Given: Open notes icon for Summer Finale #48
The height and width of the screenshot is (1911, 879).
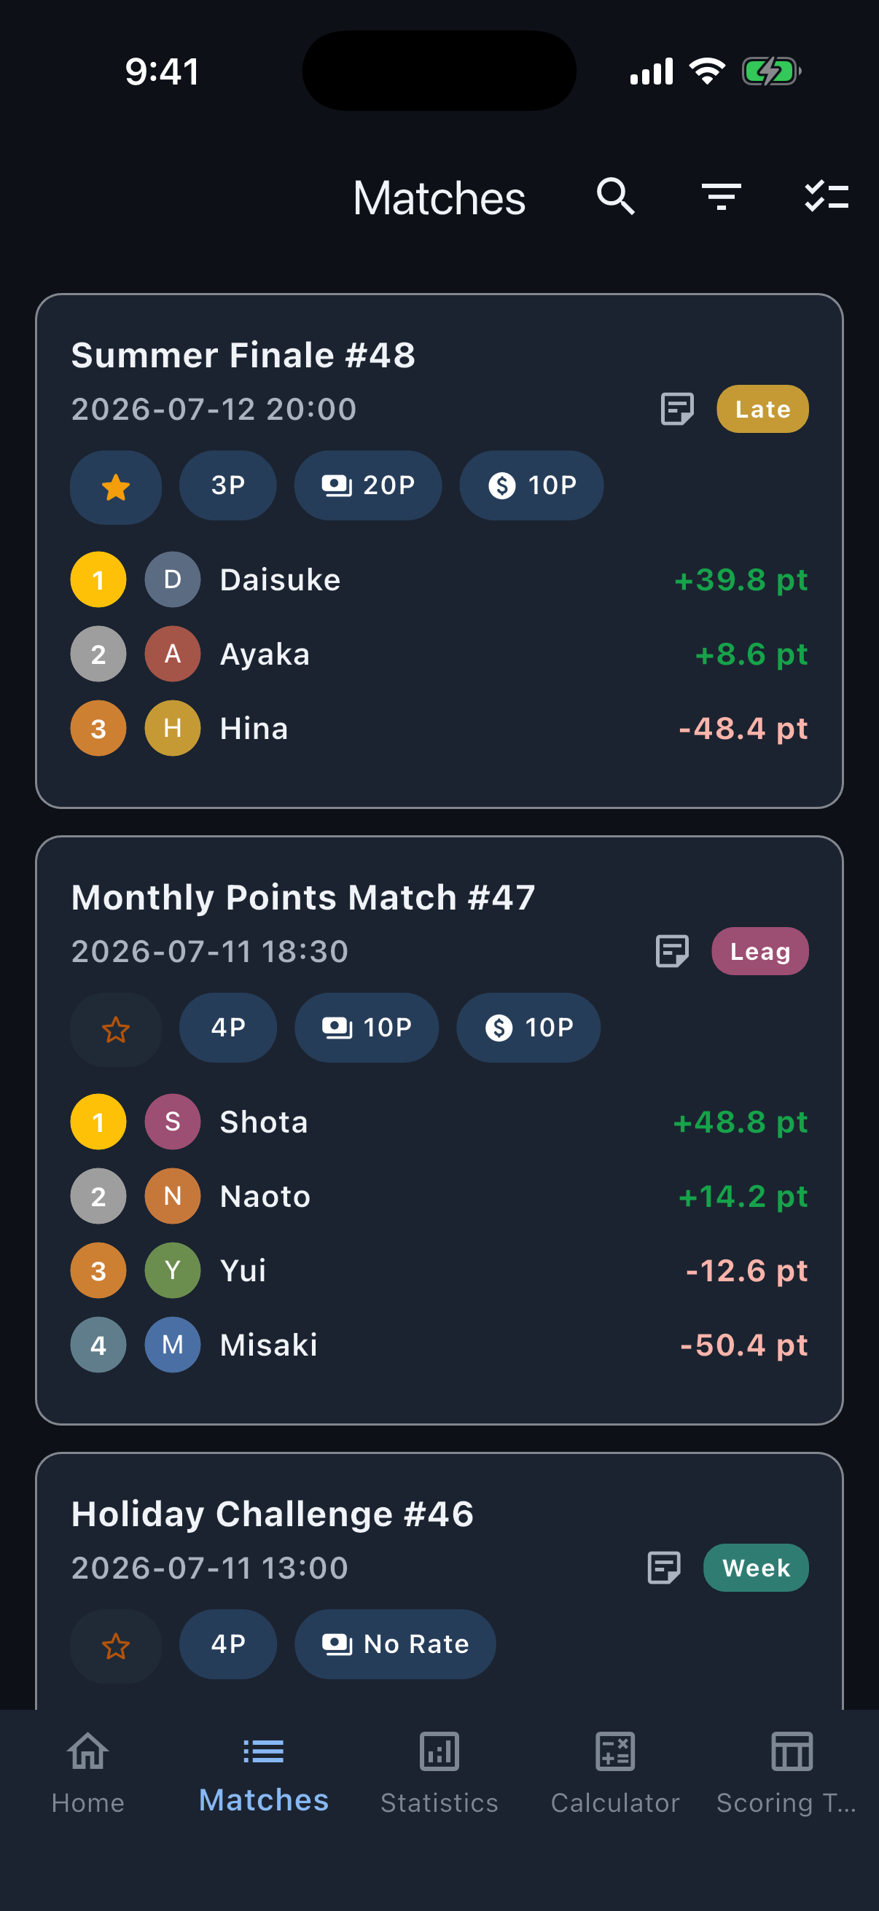Looking at the screenshot, I should (676, 409).
